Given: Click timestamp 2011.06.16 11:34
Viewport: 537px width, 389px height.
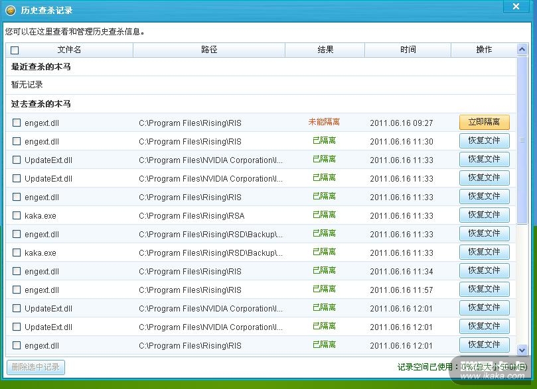Looking at the screenshot, I should point(402,272).
